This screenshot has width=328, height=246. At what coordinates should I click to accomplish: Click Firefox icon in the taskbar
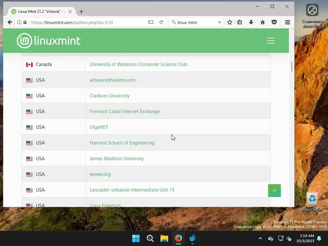tap(178, 238)
